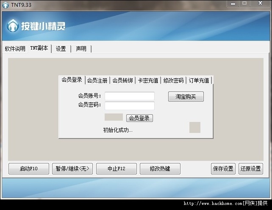Click the 按键小精灵 logo icon
272x210 pixels.
point(12,26)
